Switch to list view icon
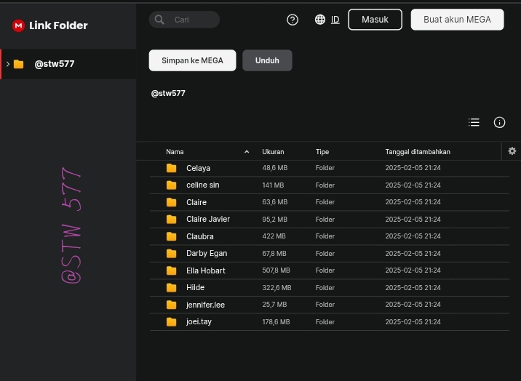Image resolution: width=521 pixels, height=381 pixels. tap(474, 122)
